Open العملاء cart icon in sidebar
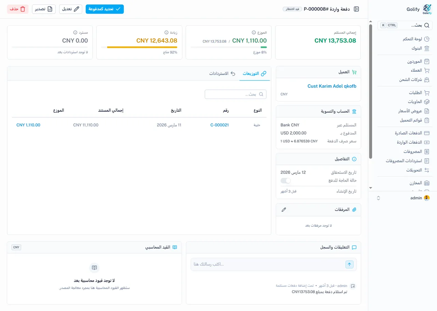 point(427,70)
